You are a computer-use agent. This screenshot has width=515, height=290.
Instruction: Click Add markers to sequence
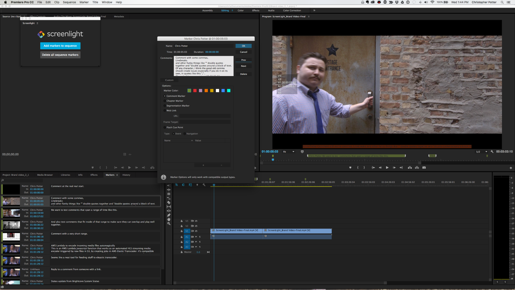(x=60, y=46)
